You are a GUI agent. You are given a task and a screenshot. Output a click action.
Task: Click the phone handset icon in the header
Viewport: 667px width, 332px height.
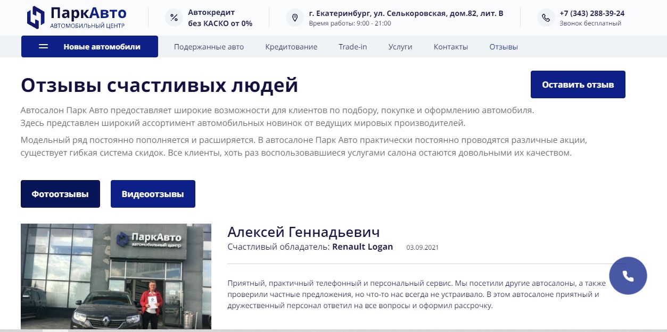point(546,17)
